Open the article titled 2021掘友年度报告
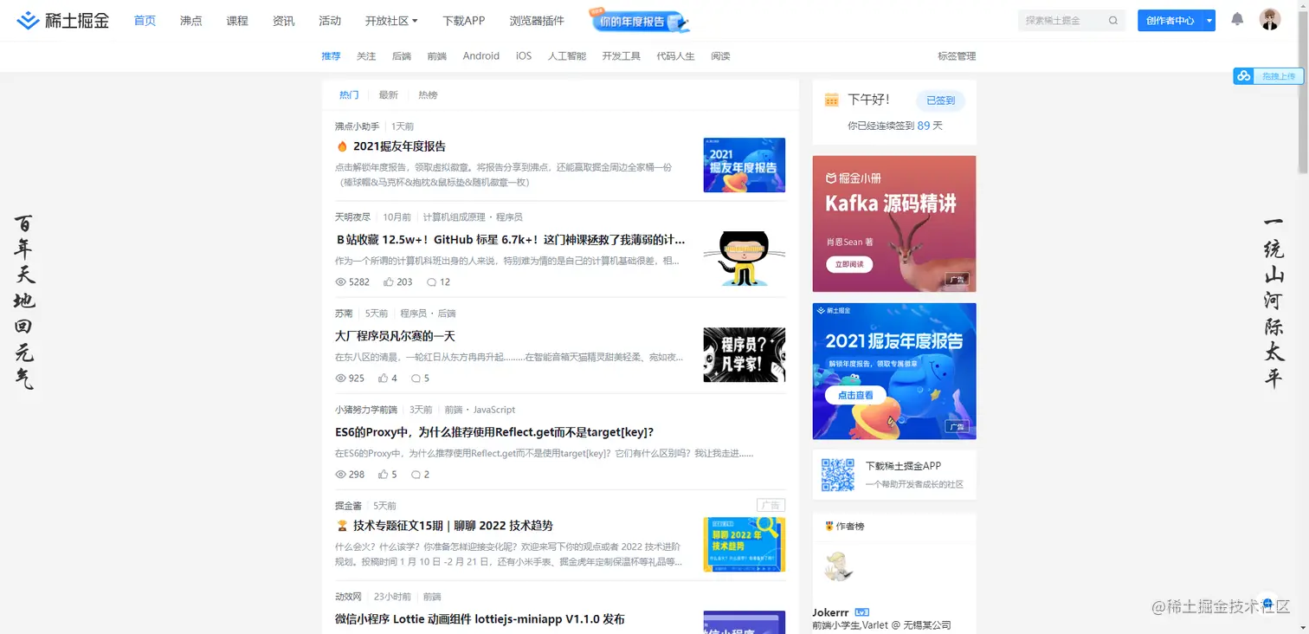This screenshot has width=1309, height=634. point(399,146)
